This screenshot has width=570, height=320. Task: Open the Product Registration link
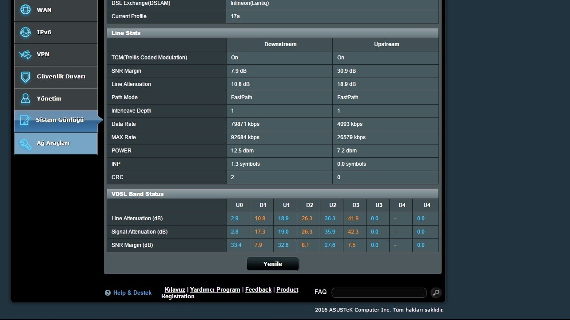tap(230, 293)
